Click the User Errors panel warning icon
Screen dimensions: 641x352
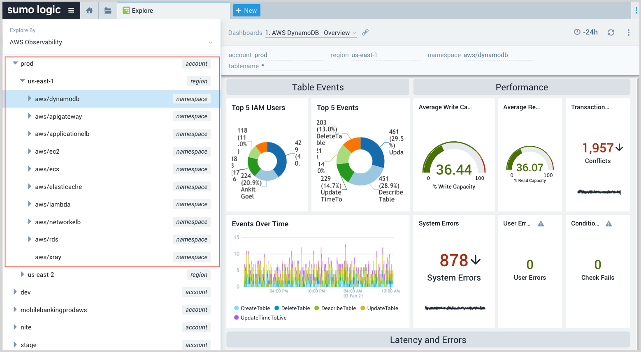pyautogui.click(x=541, y=223)
